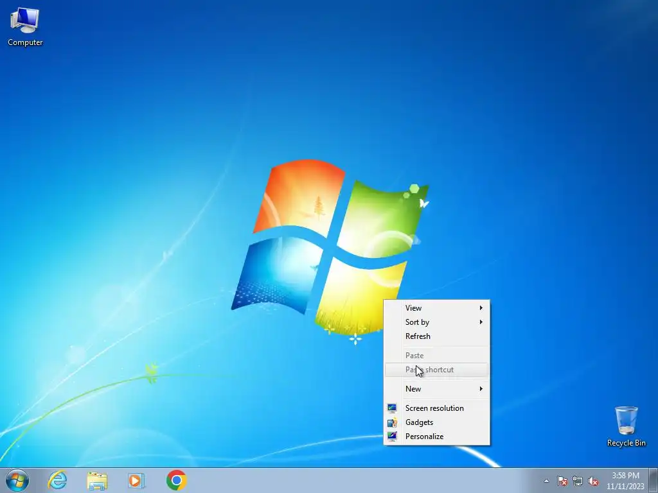Select the Recycle Bin icon
The width and height of the screenshot is (658, 493).
click(626, 426)
